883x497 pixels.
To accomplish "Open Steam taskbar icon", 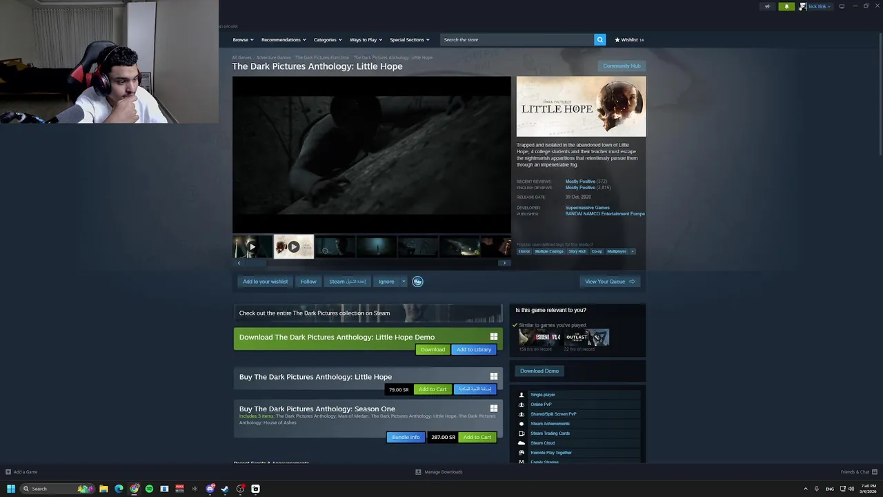I will click(x=225, y=489).
